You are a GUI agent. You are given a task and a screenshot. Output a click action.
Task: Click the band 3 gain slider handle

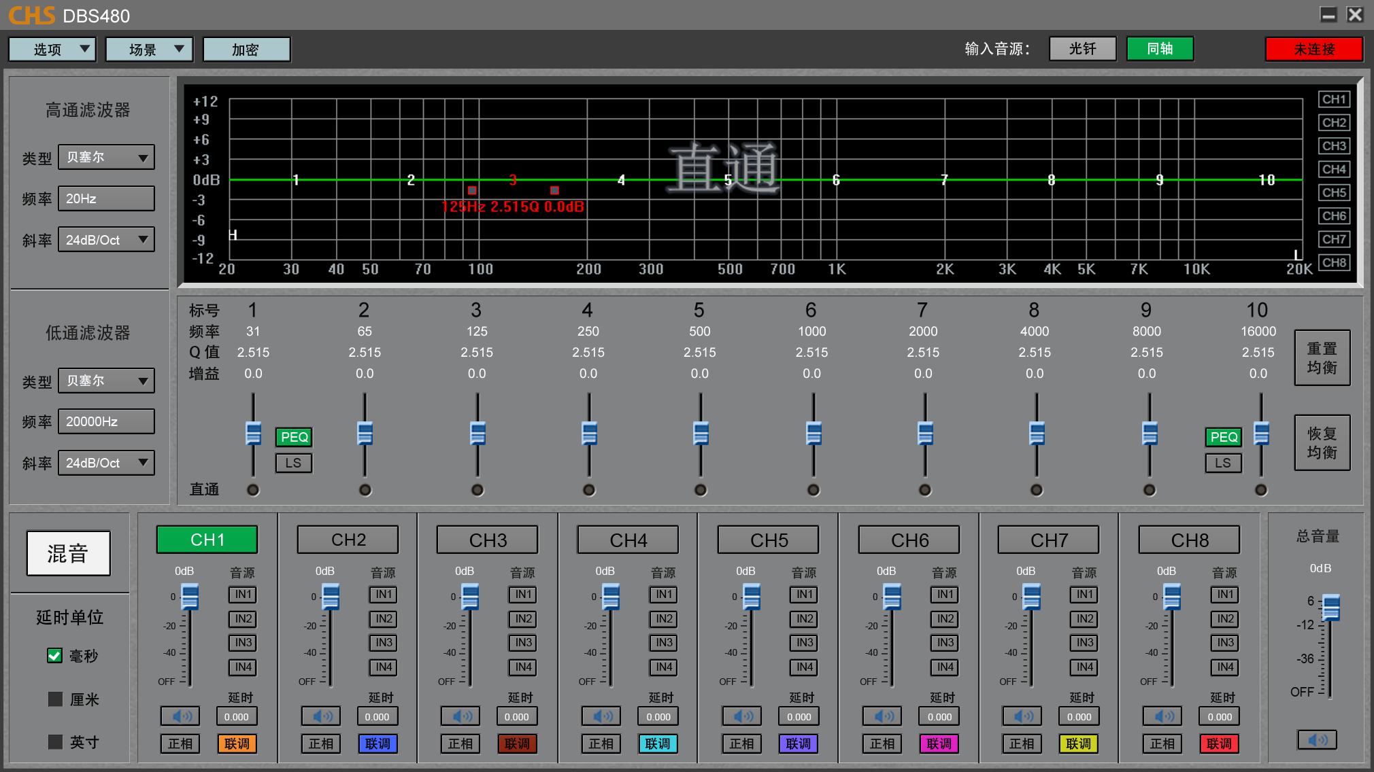[x=477, y=434]
